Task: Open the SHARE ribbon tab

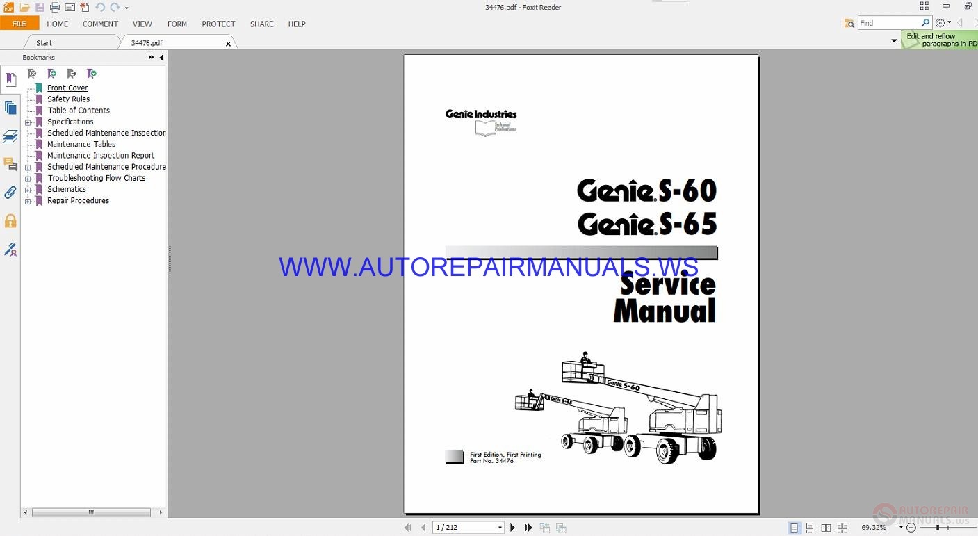Action: click(x=261, y=24)
